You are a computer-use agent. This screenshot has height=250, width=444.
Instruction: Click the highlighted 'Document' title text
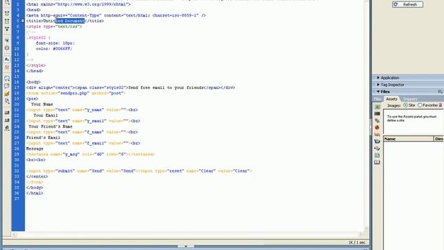click(x=75, y=21)
